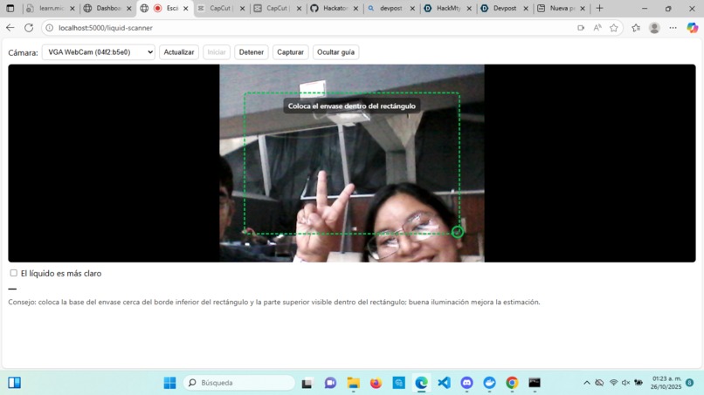The height and width of the screenshot is (395, 704).
Task: Open the widgets panel icon on the taskbar
Action: (x=14, y=383)
